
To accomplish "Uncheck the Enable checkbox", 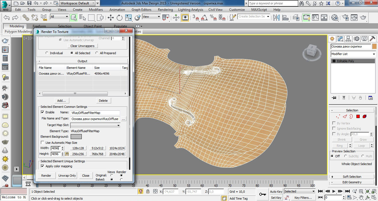I will 42,112.
